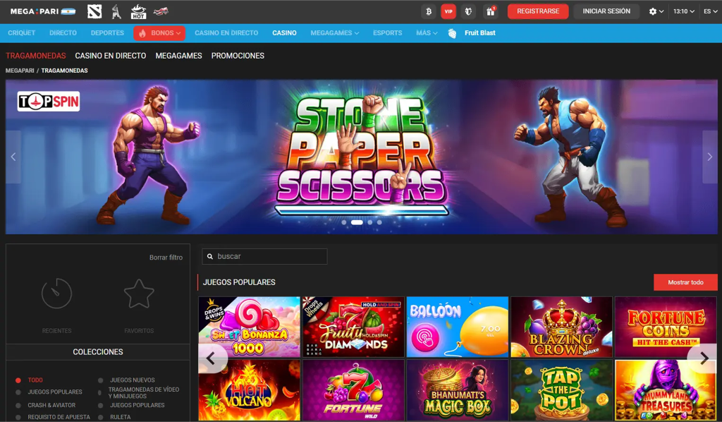722x422 pixels.
Task: Click Borrar filtro link
Action: (x=166, y=258)
